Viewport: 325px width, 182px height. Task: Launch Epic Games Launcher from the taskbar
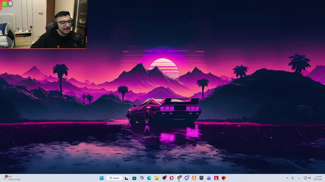tap(201, 178)
